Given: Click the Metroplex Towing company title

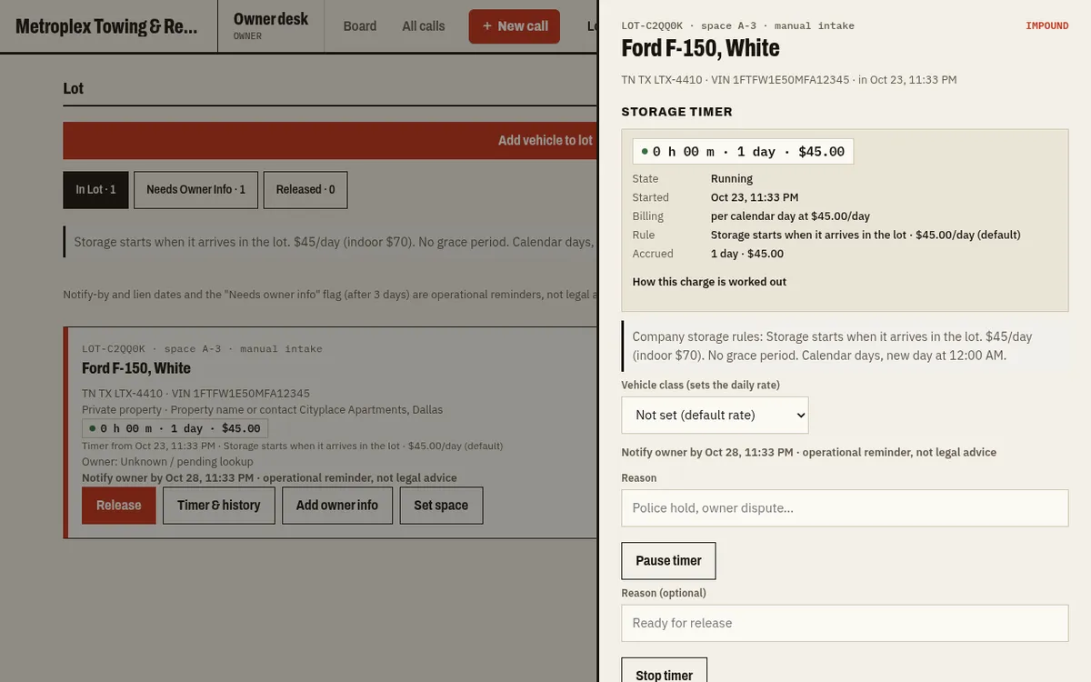Looking at the screenshot, I should 106,26.
